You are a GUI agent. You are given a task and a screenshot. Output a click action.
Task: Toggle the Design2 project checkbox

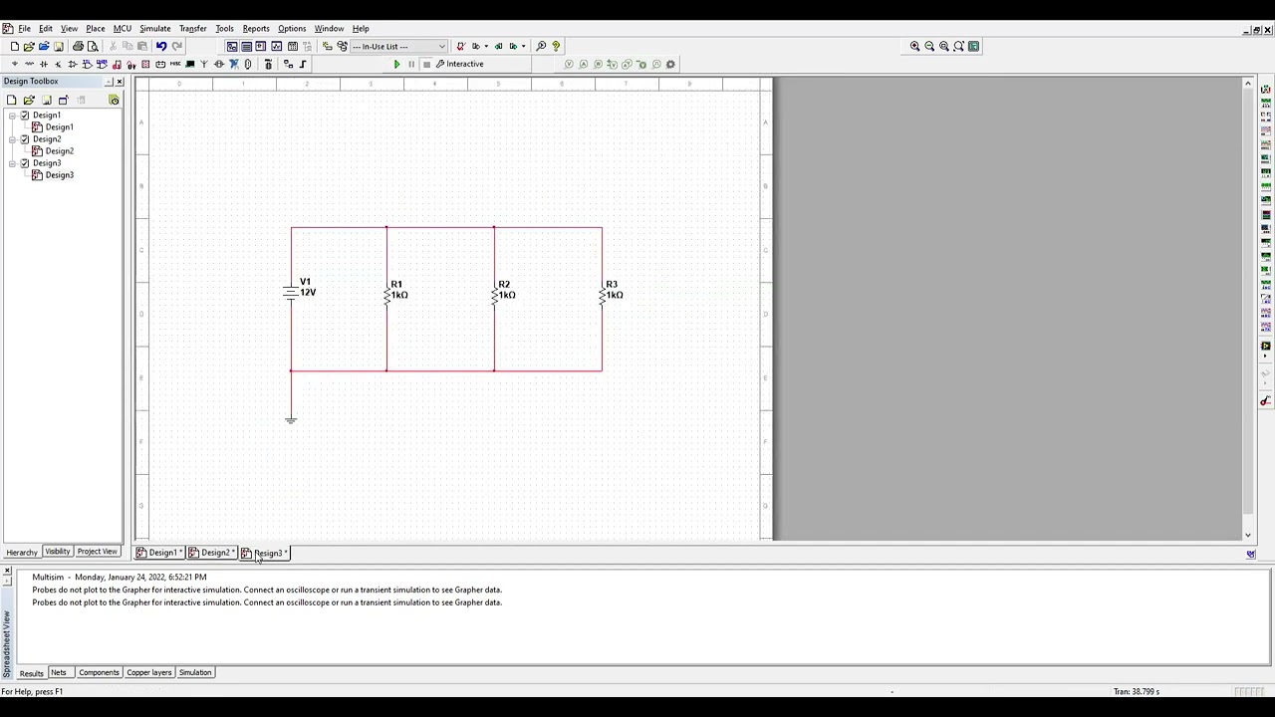(x=25, y=139)
